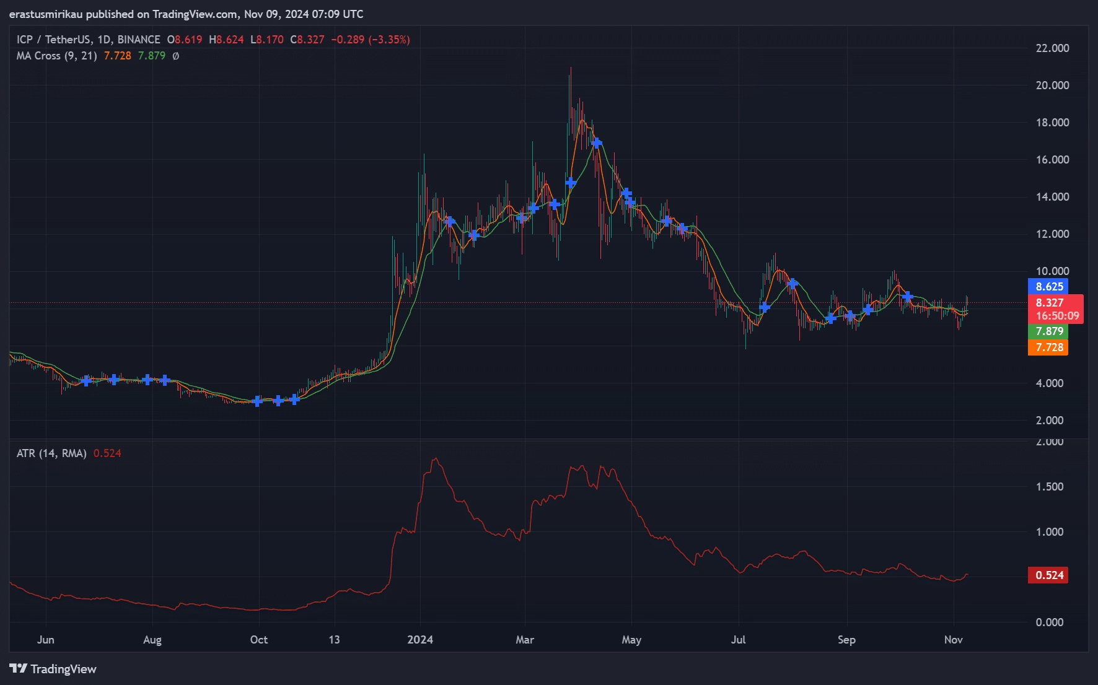This screenshot has height=685, width=1098.
Task: Click the 14.000 price axis label
Action: (1052, 197)
